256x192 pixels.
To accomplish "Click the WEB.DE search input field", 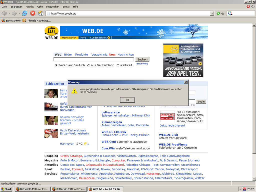I will 93,59.
